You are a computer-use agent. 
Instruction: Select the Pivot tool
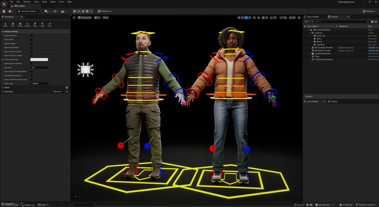point(50,24)
